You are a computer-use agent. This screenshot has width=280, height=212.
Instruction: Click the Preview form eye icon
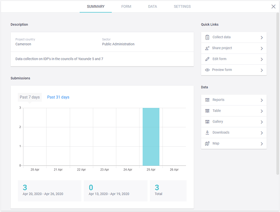[207, 70]
